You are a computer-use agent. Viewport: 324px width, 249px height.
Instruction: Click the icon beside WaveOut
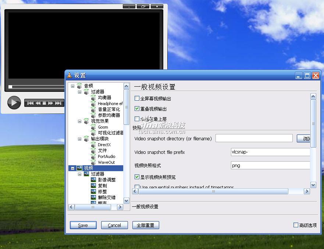pos(93,162)
